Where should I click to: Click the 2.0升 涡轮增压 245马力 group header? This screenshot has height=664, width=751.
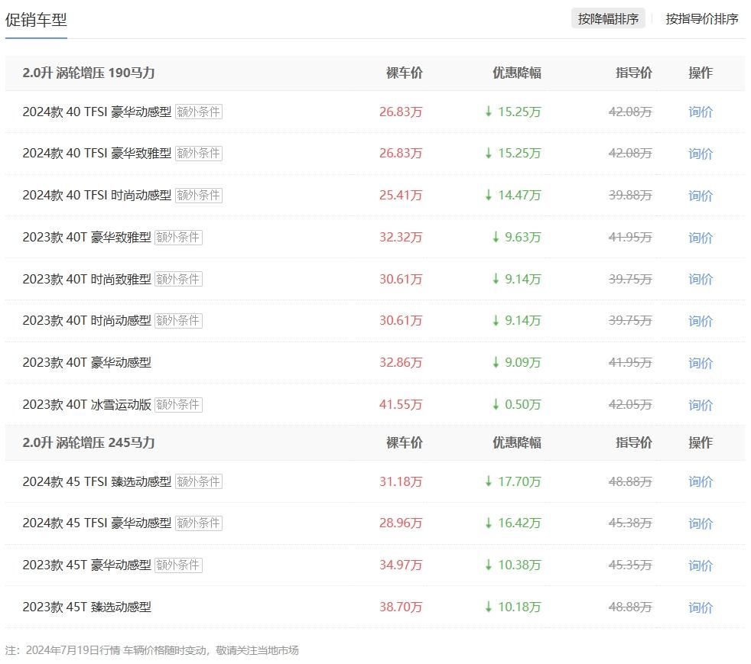[89, 442]
